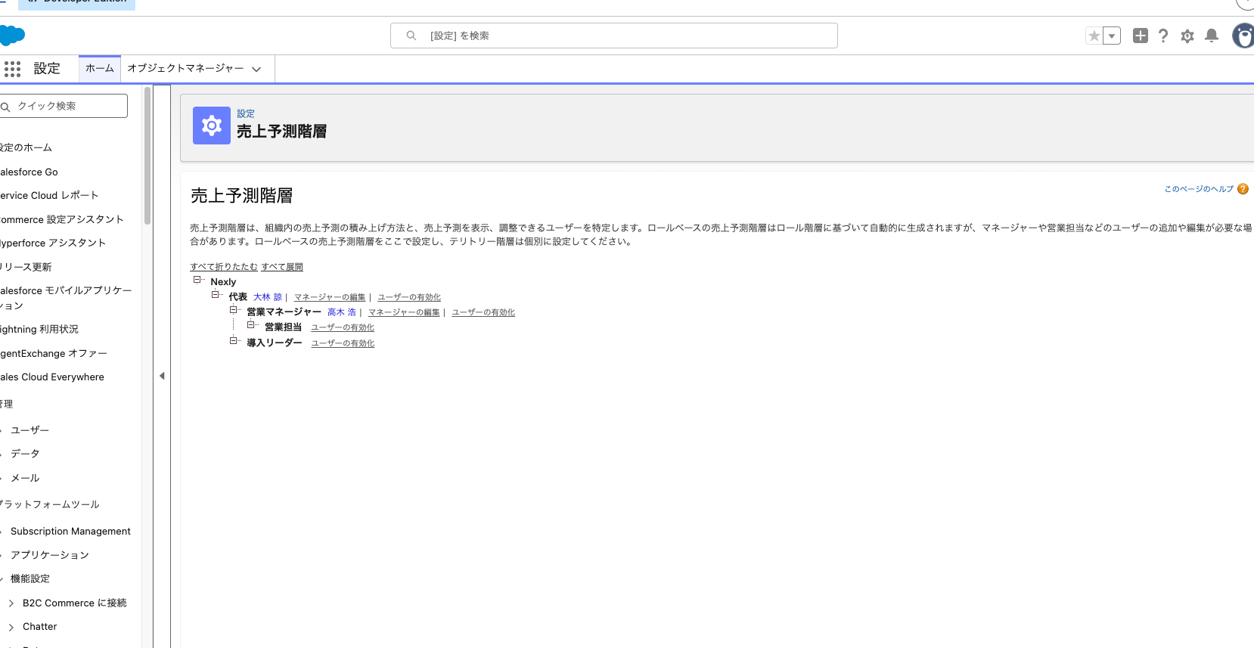
Task: Open Salesforce Go in the sidebar
Action: [29, 172]
